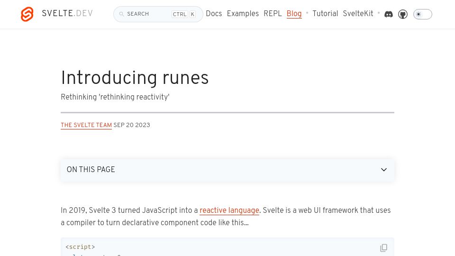Viewport: 455px width, 256px height.
Task: Select the Blog nav item
Action: (x=294, y=14)
